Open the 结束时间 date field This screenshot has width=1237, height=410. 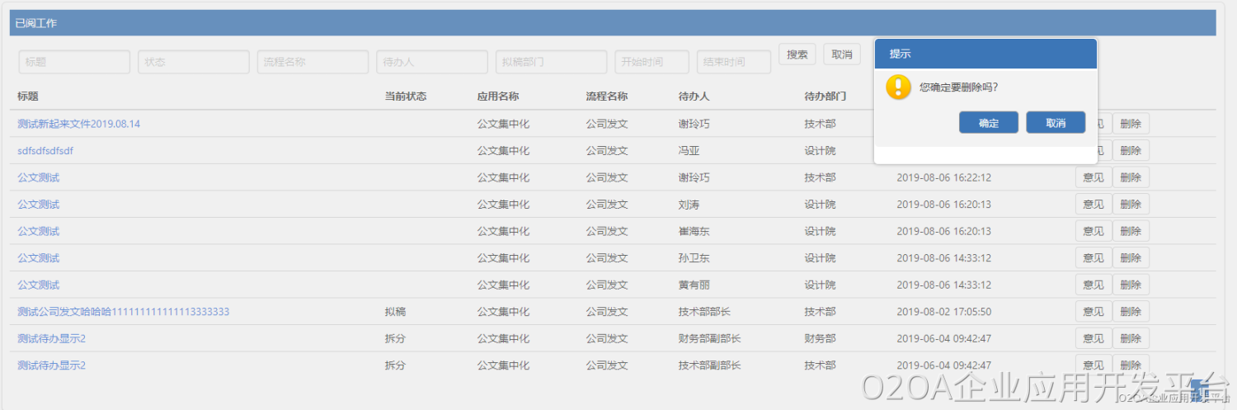pos(733,62)
